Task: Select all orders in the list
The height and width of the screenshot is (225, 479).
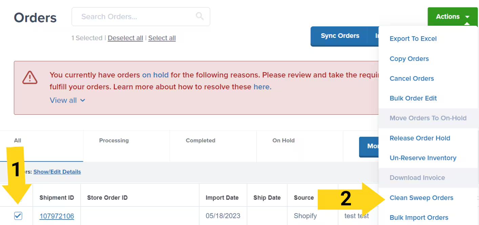Action: point(162,38)
